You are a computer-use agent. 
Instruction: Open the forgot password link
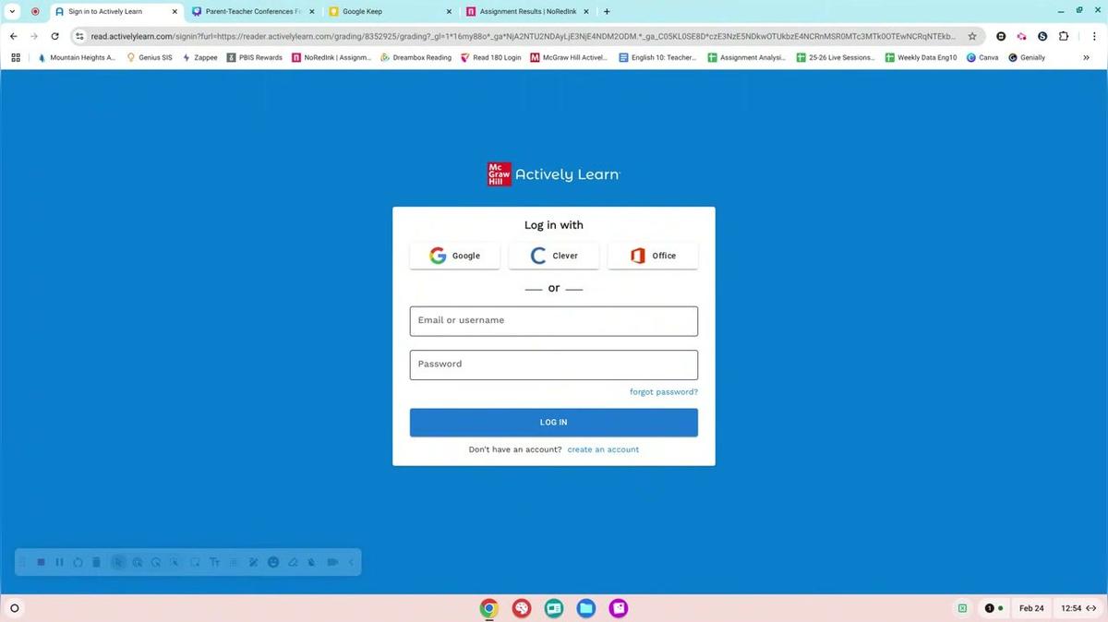[x=664, y=391]
